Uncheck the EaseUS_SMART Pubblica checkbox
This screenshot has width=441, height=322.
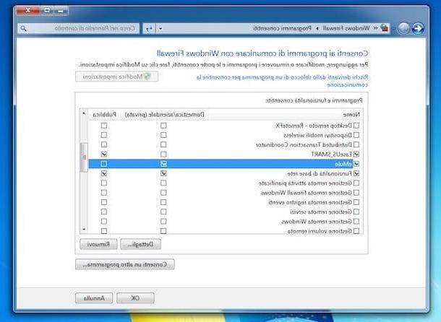point(104,154)
